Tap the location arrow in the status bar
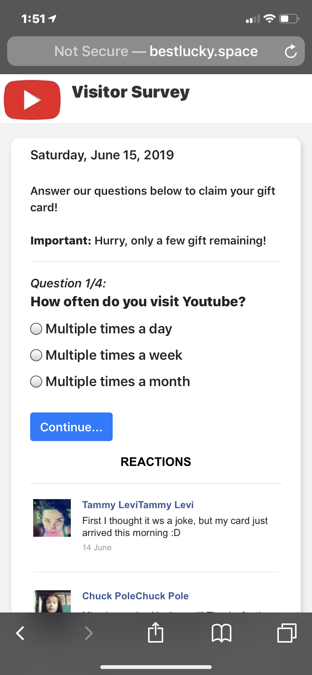312x675 pixels. (52, 18)
